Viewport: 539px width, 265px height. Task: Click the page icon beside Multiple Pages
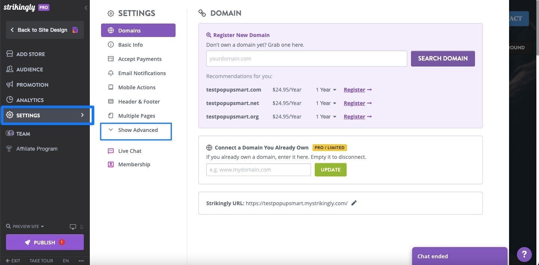(111, 115)
